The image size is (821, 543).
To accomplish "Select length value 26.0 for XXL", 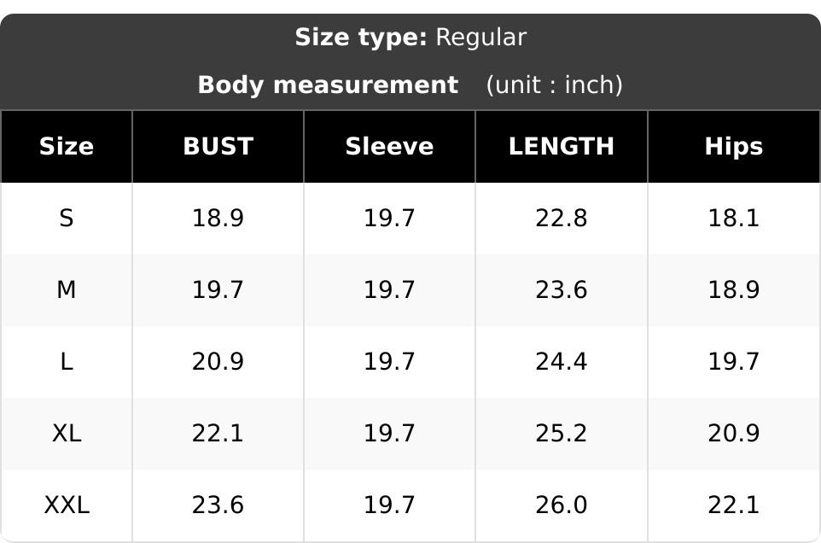I will (x=562, y=505).
